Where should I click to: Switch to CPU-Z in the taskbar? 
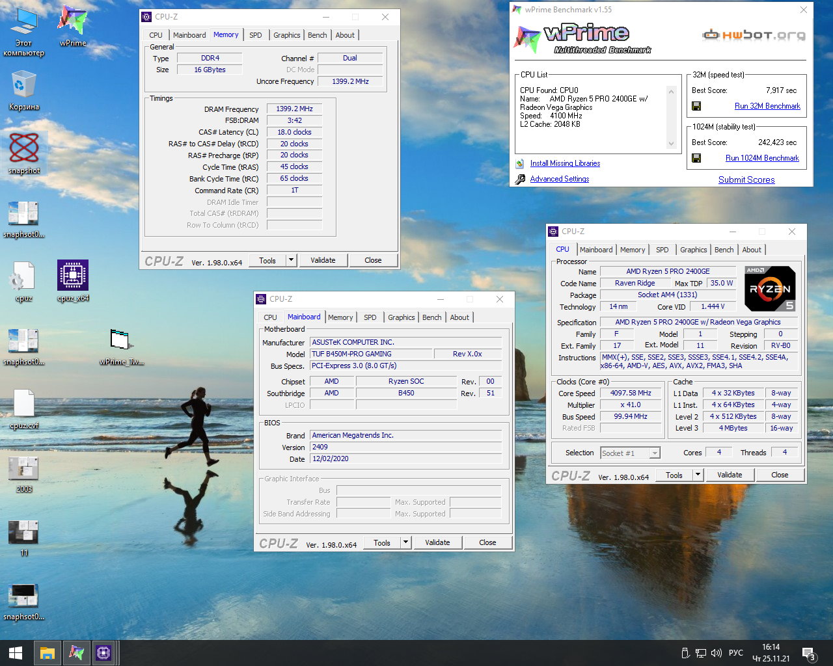(x=103, y=653)
